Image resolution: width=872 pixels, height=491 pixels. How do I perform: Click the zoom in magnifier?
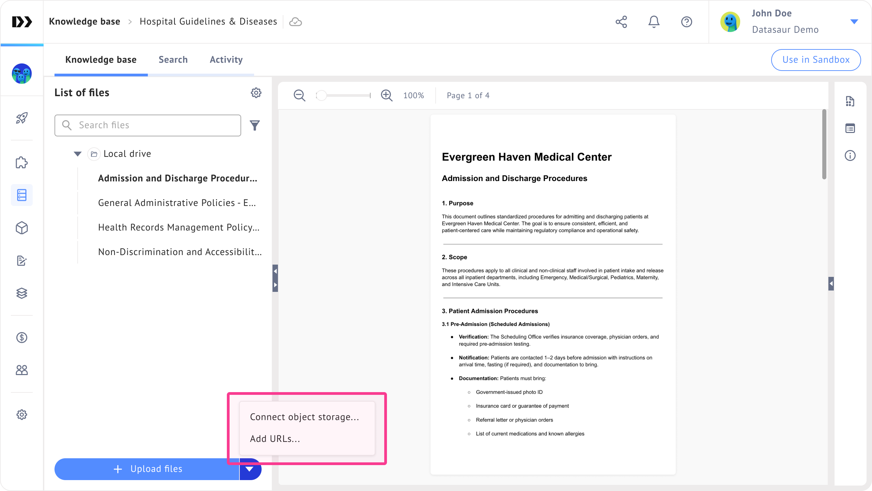point(387,95)
